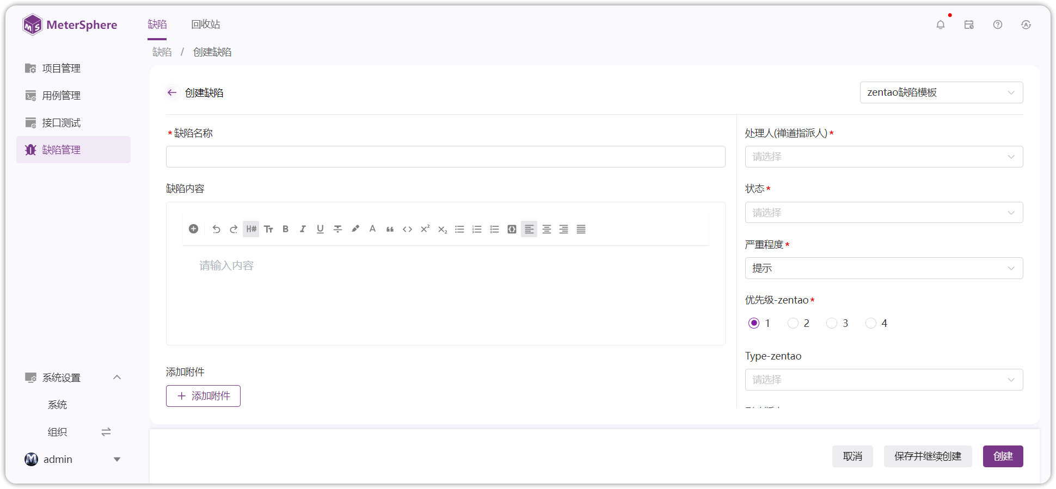This screenshot has height=489, width=1056.
Task: Open the 处理人(禅道指派人) dropdown
Action: pos(884,157)
